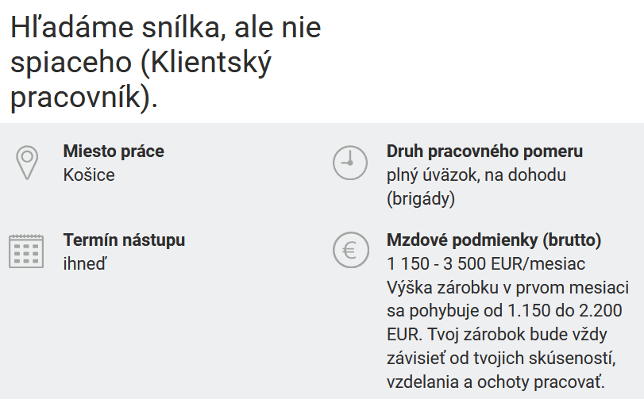Click the plný úväzok, na dohodu text

point(476,175)
